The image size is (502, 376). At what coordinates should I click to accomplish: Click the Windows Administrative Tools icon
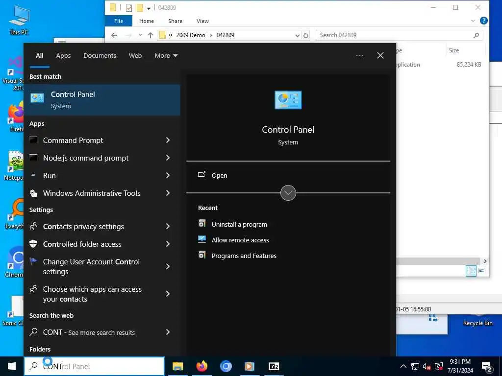33,193
